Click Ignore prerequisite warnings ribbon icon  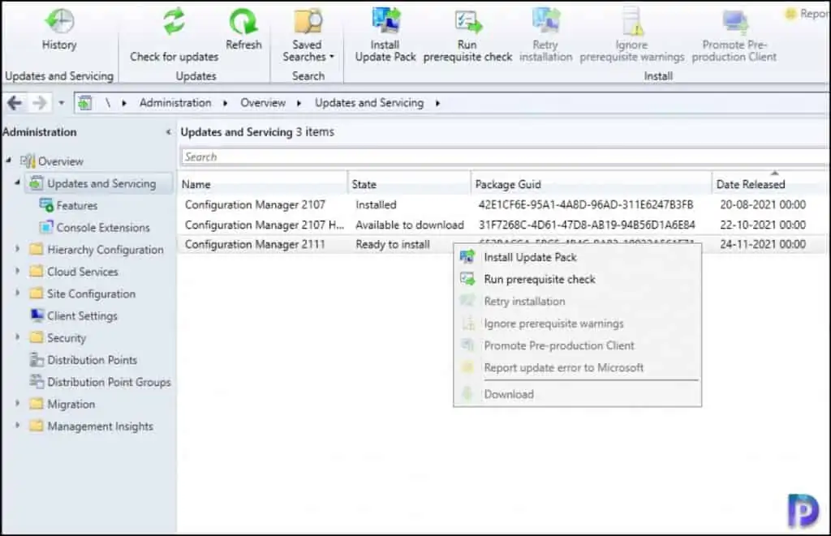[x=632, y=22]
